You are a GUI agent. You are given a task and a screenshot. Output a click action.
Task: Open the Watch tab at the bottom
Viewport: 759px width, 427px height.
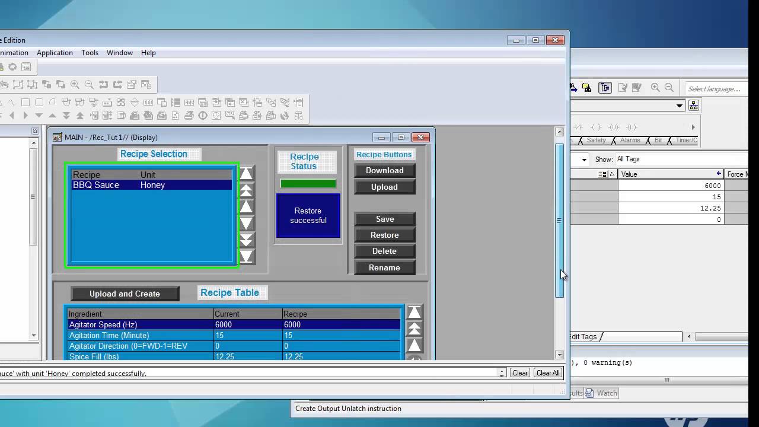602,393
